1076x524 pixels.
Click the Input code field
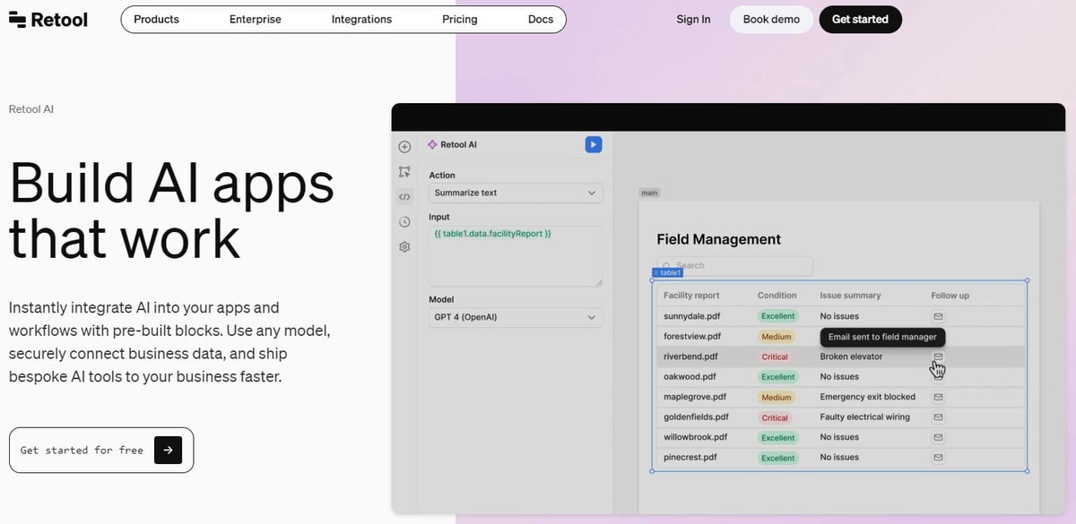pyautogui.click(x=516, y=256)
